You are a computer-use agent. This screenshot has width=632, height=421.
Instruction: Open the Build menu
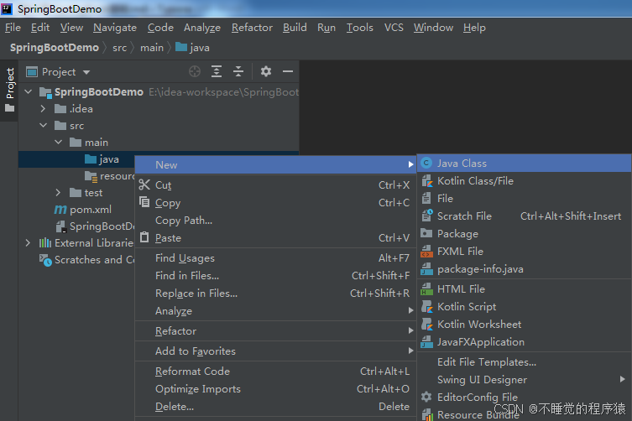point(295,28)
